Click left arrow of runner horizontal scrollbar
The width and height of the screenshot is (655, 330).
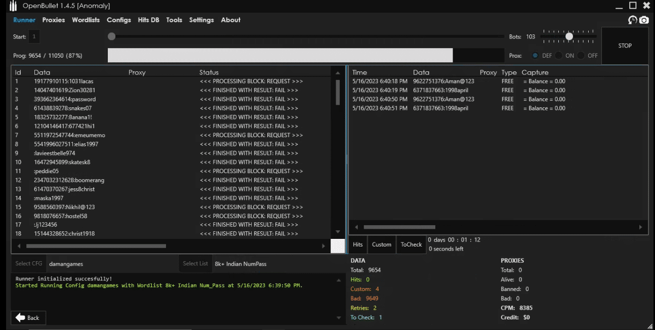(19, 246)
